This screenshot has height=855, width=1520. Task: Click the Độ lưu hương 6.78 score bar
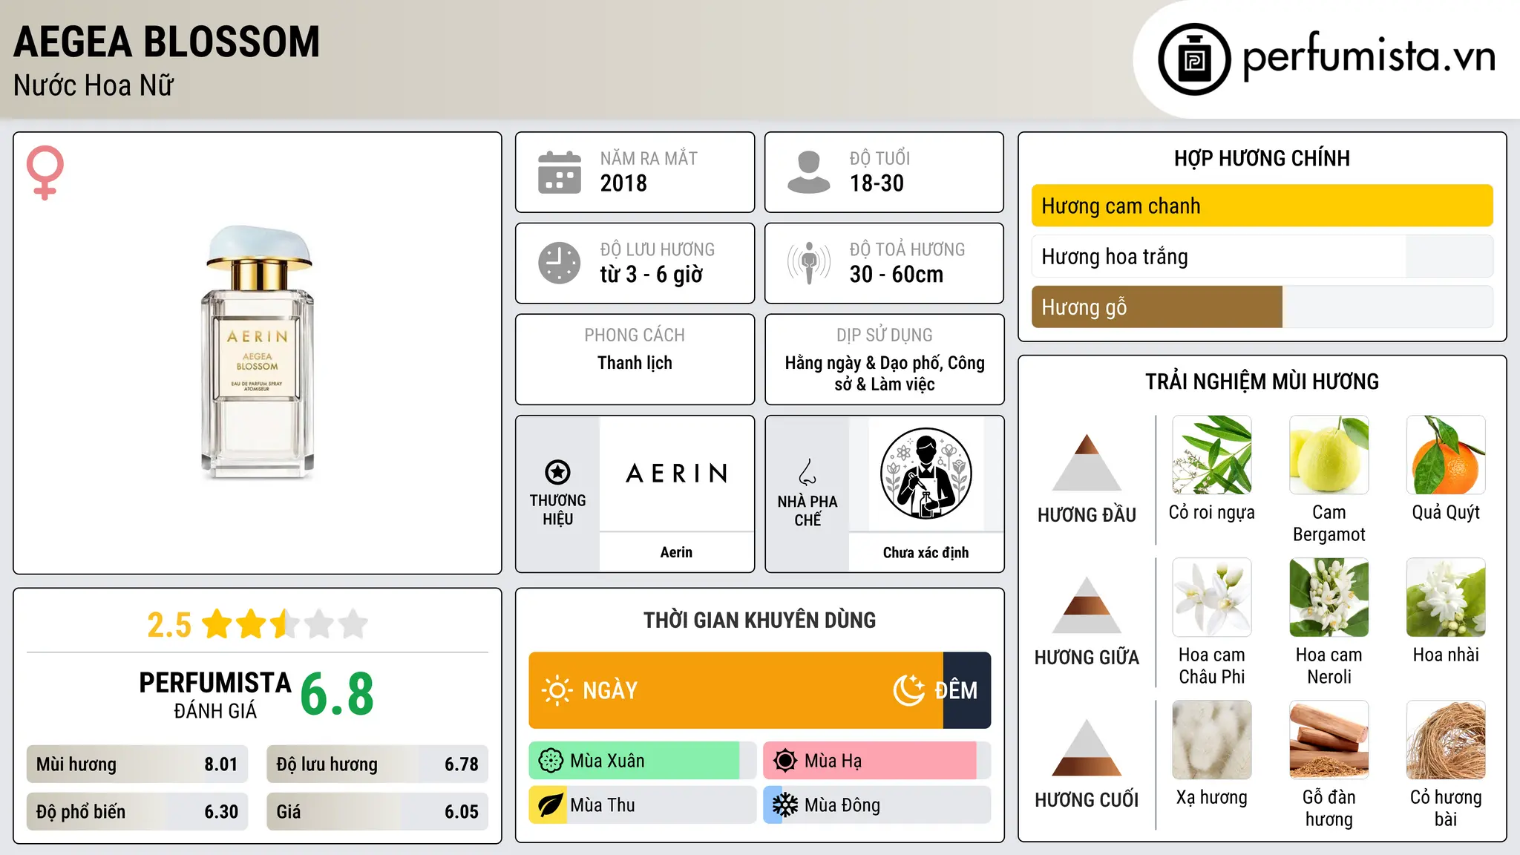click(x=378, y=764)
